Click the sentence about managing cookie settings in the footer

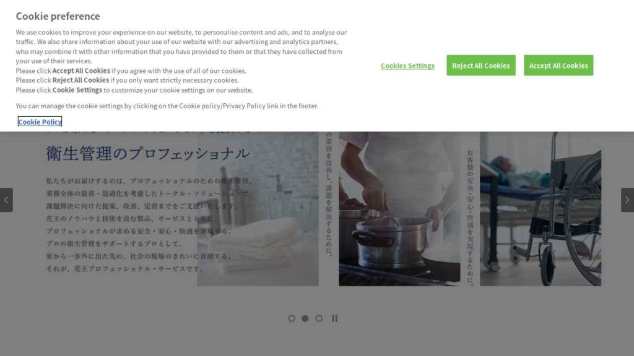[167, 106]
